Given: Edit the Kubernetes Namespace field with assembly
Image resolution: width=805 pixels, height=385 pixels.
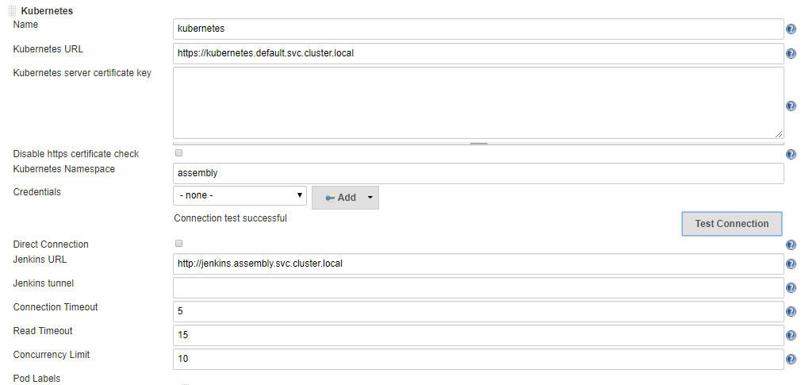Looking at the screenshot, I should coord(478,173).
